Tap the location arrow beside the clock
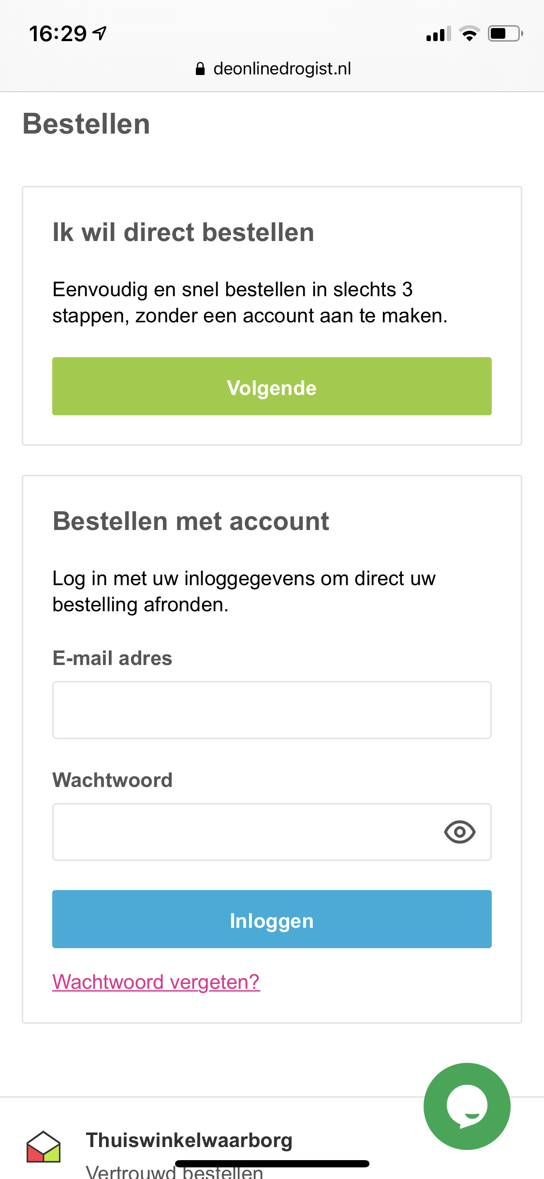544x1179 pixels. tap(100, 33)
